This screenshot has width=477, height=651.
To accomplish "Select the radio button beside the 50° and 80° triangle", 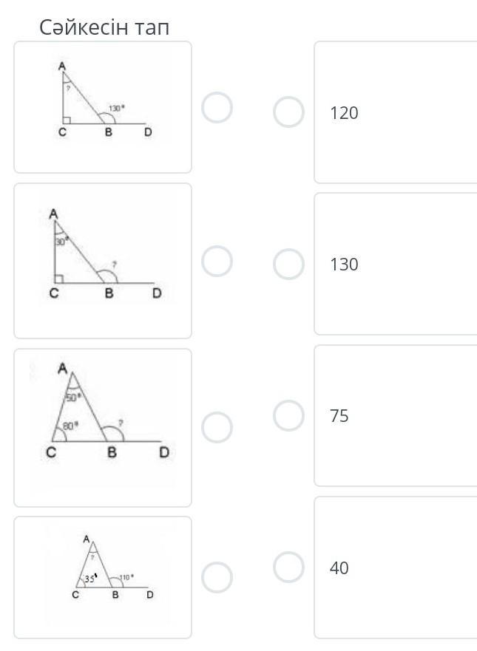I will (x=217, y=427).
